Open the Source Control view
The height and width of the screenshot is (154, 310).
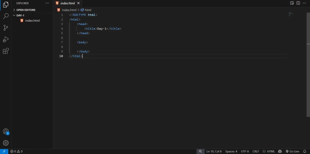[6, 28]
